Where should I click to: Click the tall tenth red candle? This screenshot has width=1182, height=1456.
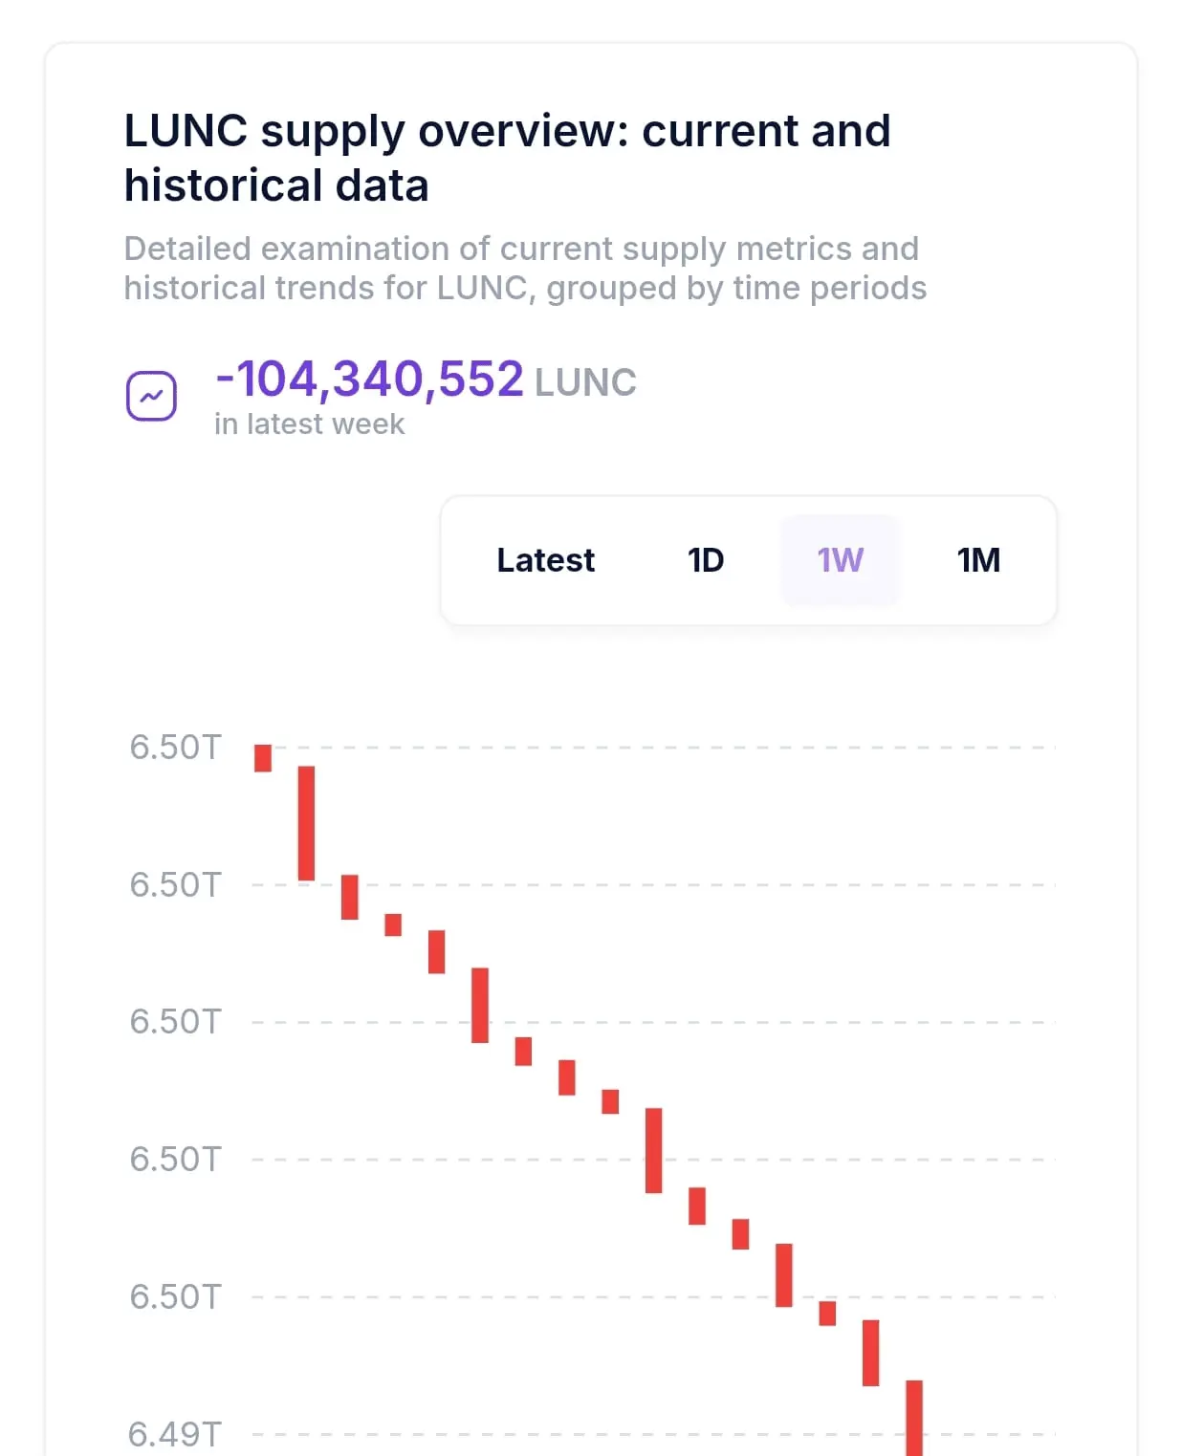coord(654,1150)
